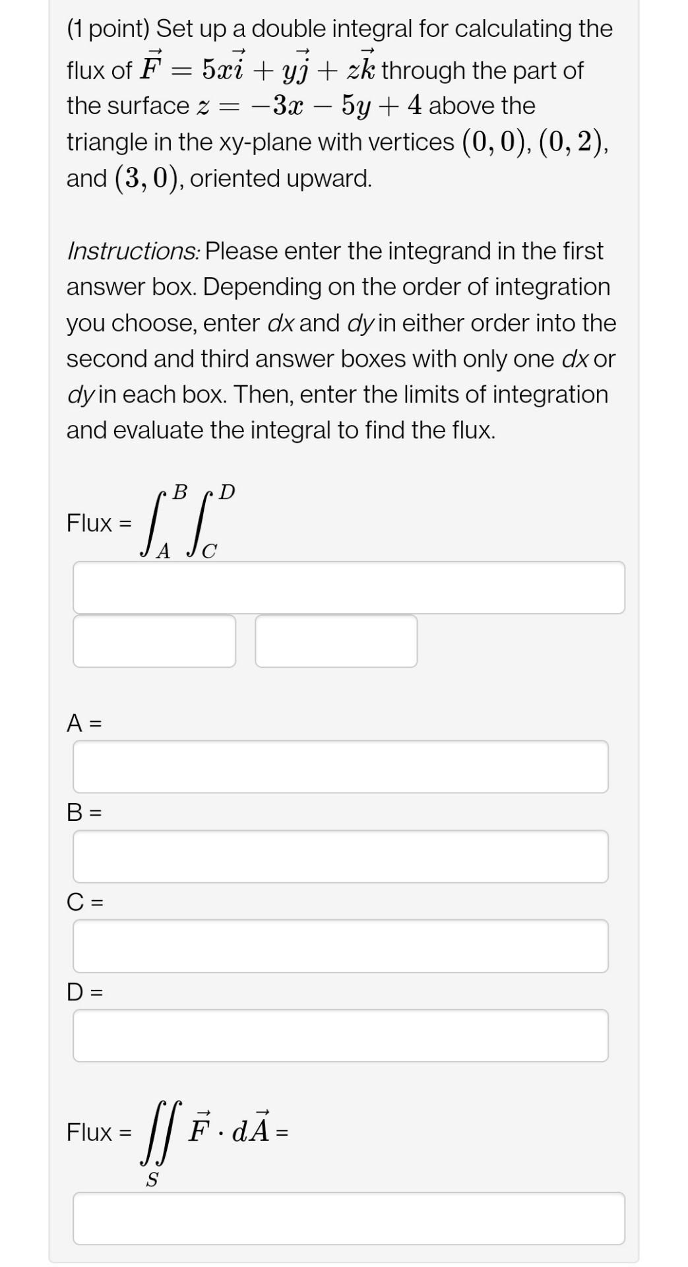Screen dimensions: 688x1267
Task: Click the integrand answer box
Action: [x=348, y=587]
